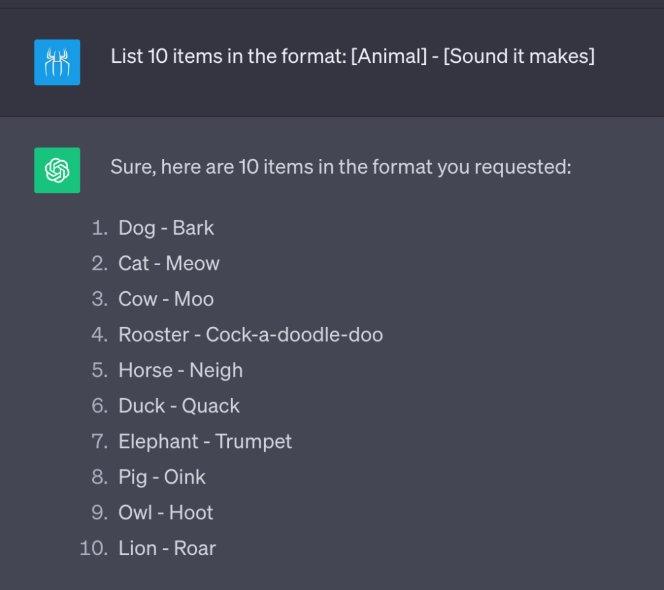
Task: Select the "[Sound it makes]" placeholder text
Action: [x=519, y=56]
